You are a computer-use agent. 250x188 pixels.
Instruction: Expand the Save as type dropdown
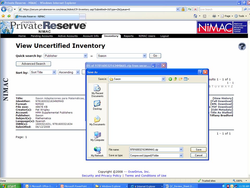[x=181, y=155]
